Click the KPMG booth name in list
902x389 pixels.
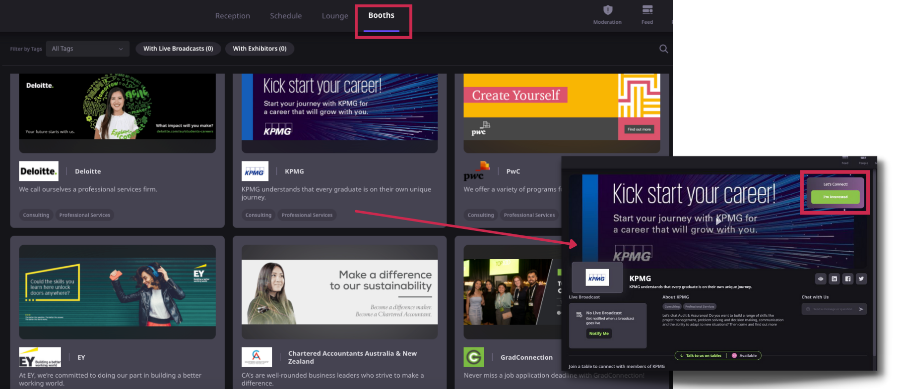(x=294, y=171)
